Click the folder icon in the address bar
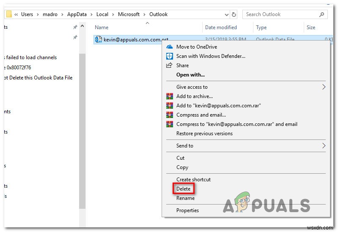 9,14
